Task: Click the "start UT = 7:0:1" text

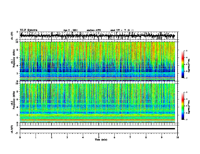Action: click(122, 30)
